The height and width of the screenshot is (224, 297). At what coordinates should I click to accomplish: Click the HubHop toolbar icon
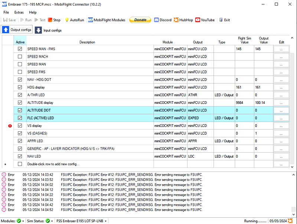[x=182, y=20]
